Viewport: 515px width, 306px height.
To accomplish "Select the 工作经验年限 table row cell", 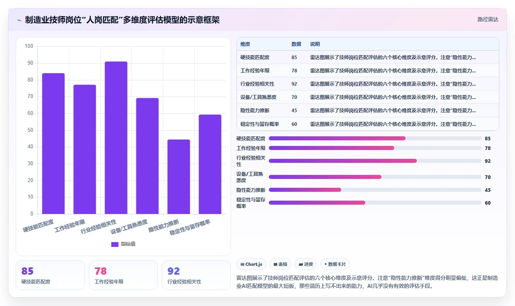I will click(255, 71).
